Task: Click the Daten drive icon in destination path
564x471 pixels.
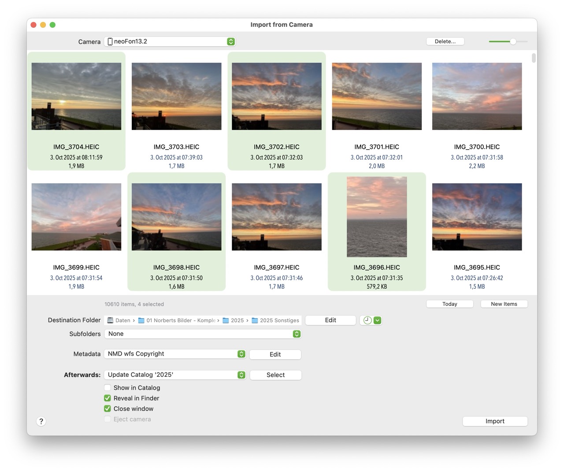Action: 111,320
